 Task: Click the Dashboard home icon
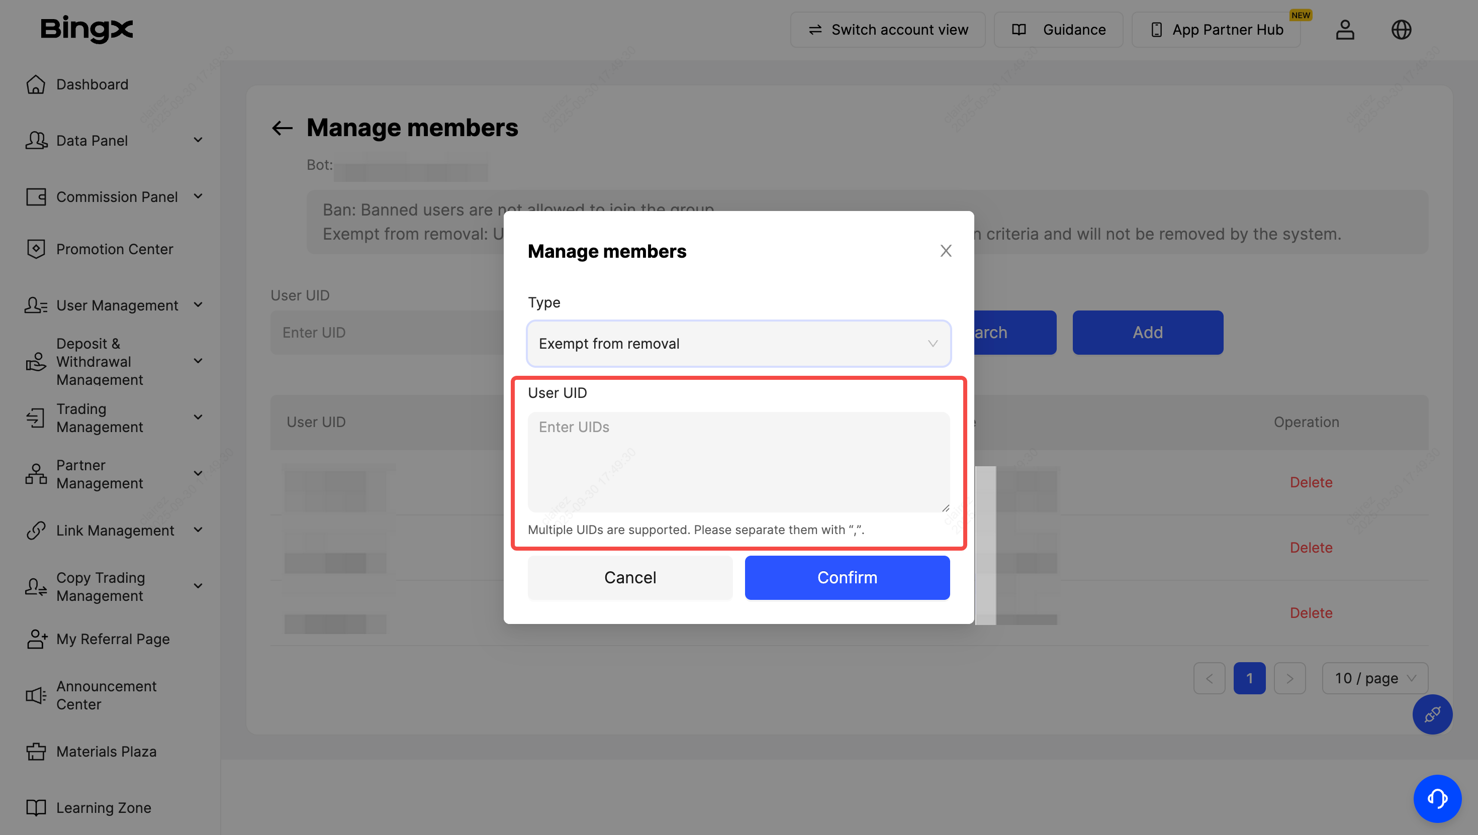[36, 84]
